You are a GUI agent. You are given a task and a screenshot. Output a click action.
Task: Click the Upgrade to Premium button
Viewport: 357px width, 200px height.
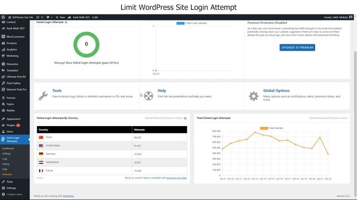[x=297, y=47]
